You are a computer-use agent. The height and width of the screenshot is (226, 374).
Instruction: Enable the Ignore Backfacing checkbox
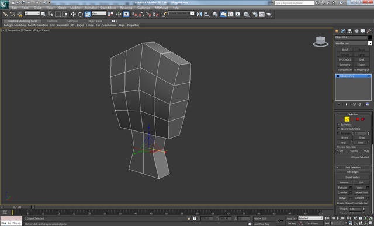coord(338,129)
